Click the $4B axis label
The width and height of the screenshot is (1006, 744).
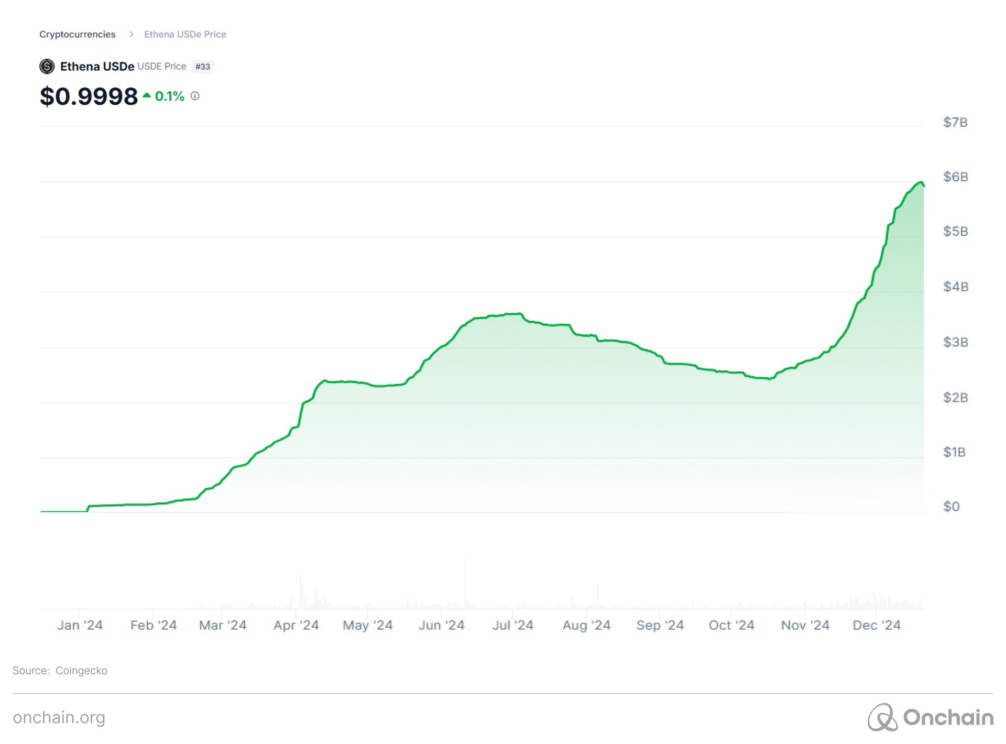pyautogui.click(x=955, y=287)
